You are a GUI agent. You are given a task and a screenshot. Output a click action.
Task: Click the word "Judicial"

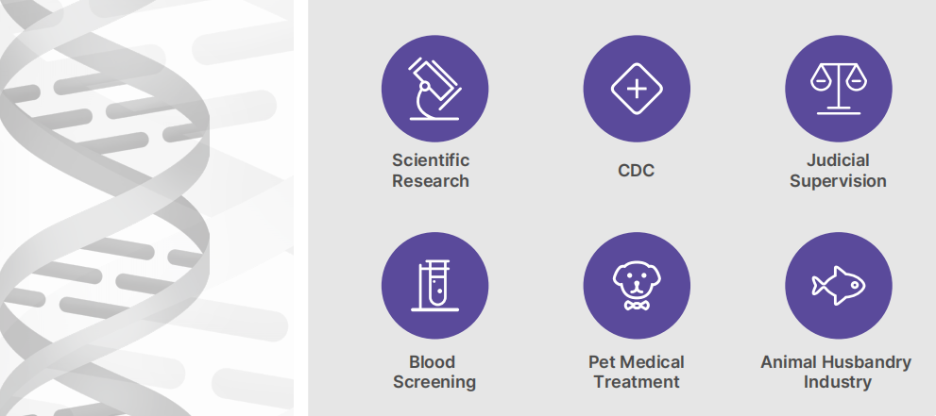[839, 160]
